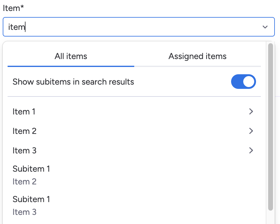
Task: Click gray parent label Item 3
Action: click(25, 212)
